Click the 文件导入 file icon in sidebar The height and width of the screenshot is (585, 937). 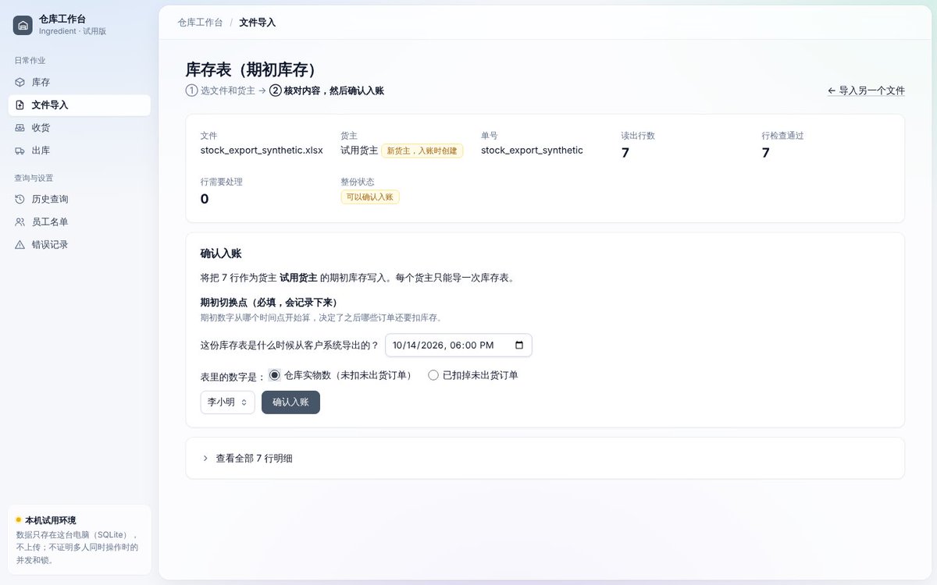[20, 105]
